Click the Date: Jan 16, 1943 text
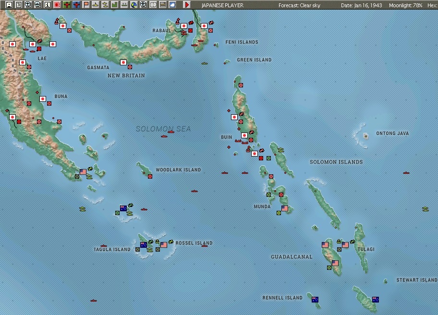 click(x=362, y=5)
